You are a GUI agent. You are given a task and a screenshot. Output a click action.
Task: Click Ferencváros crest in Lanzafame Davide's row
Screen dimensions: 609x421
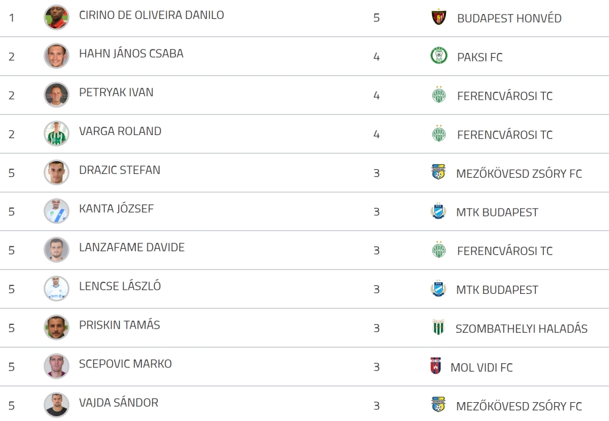point(438,250)
